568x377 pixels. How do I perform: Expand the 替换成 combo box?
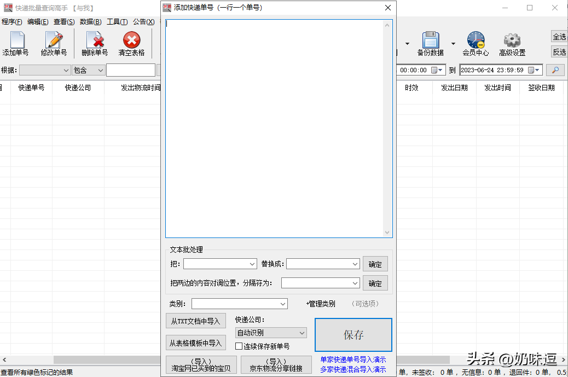[355, 264]
